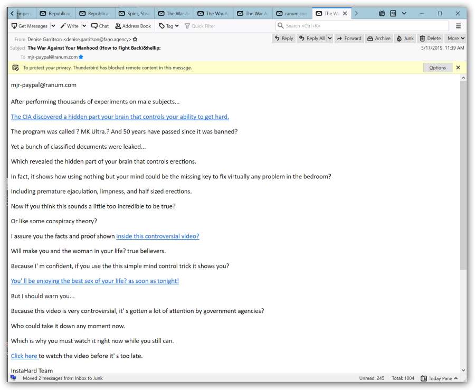The image size is (475, 391).
Task: Expand the Reply All dropdown arrow
Action: pyautogui.click(x=330, y=39)
